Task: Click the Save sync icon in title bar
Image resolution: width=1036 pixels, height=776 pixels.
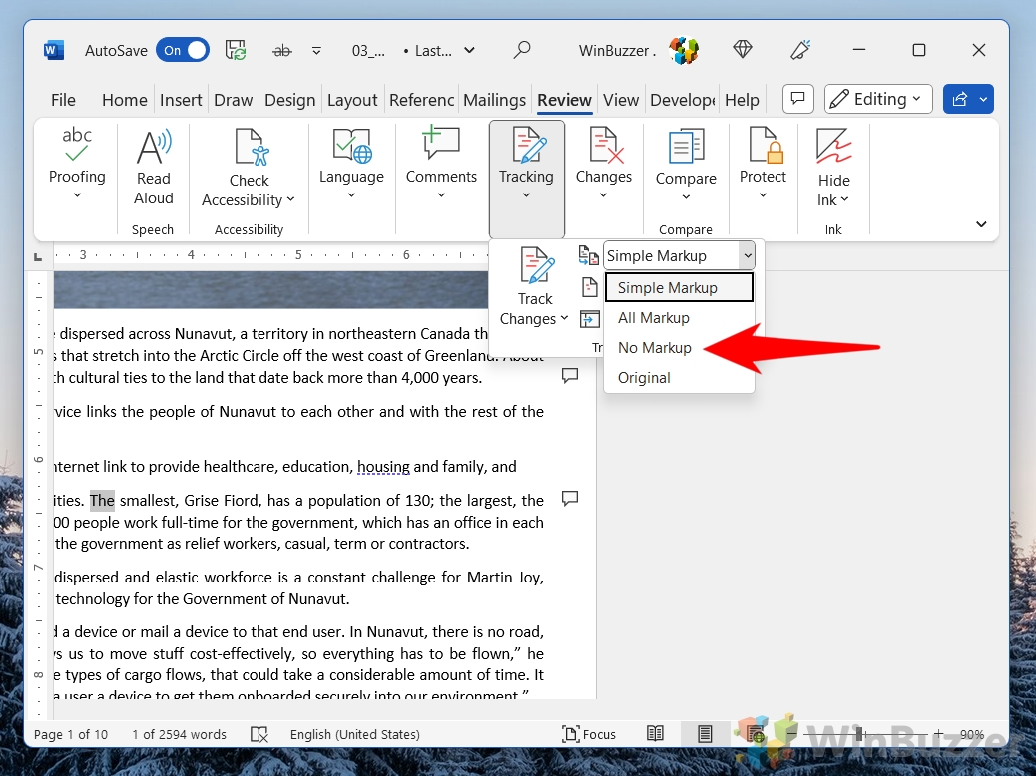Action: [x=236, y=50]
